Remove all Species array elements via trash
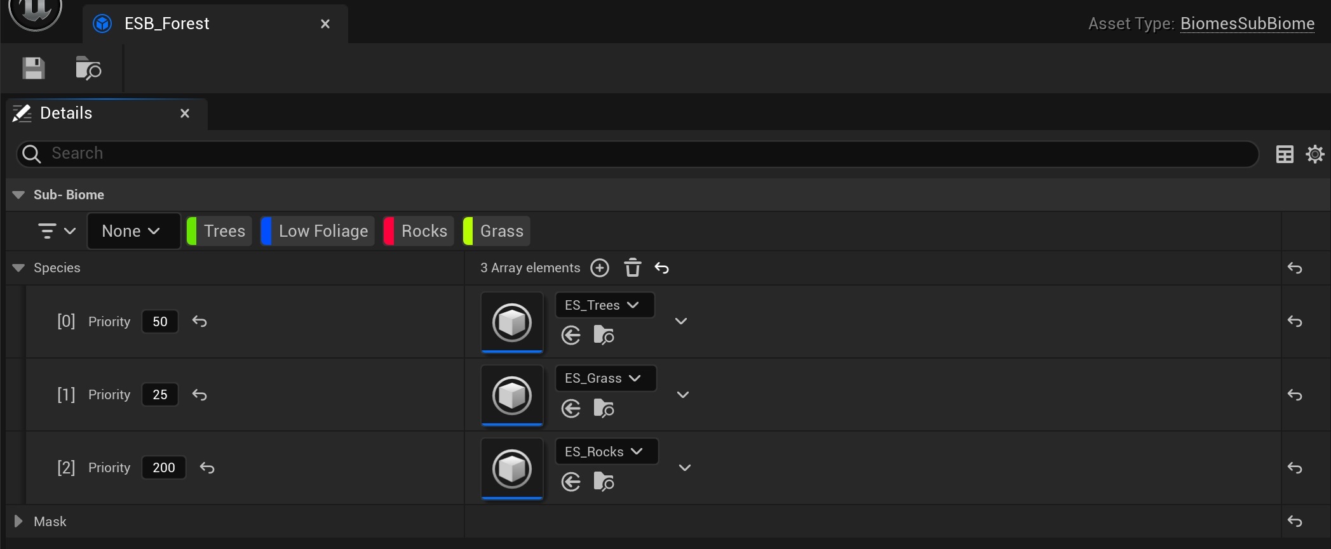1331x549 pixels. click(632, 268)
